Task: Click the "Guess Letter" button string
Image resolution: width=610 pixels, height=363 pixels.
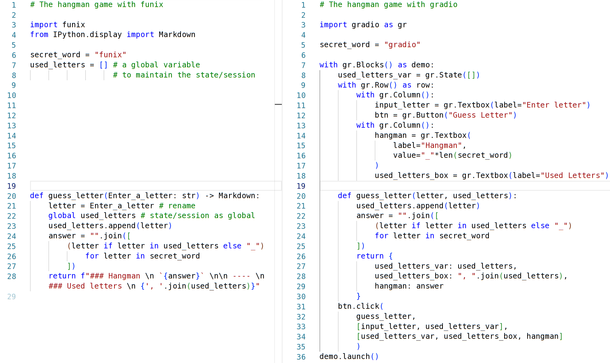Action: click(x=480, y=115)
